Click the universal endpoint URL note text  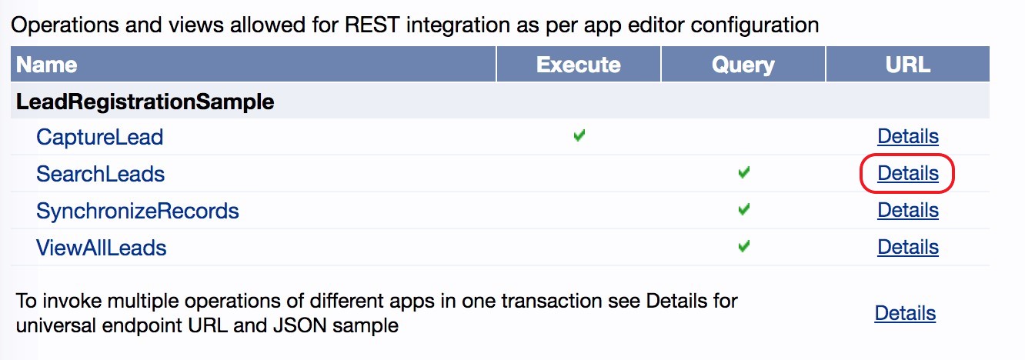pyautogui.click(x=376, y=312)
